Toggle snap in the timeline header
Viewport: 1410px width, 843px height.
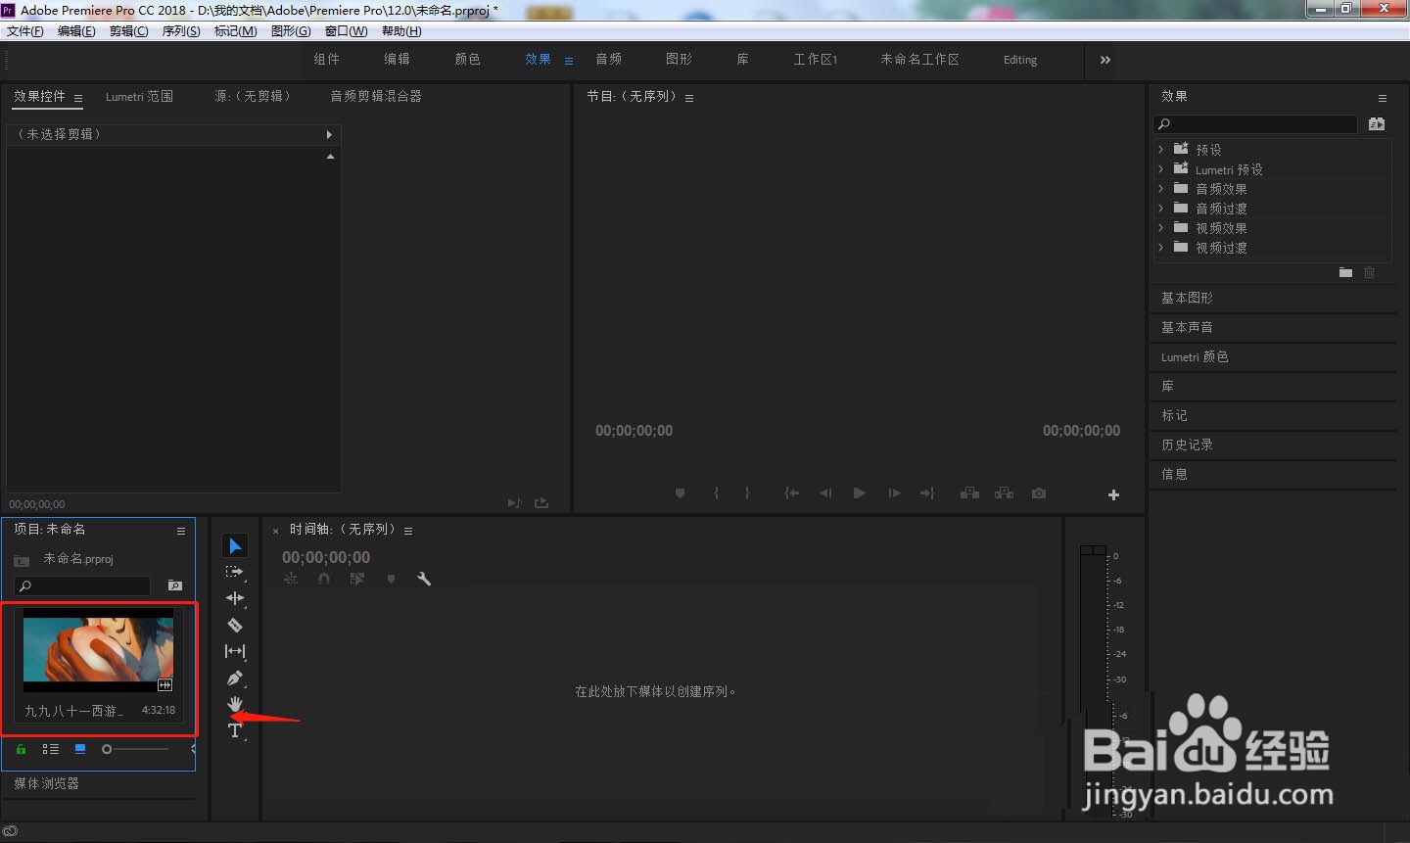coord(324,579)
